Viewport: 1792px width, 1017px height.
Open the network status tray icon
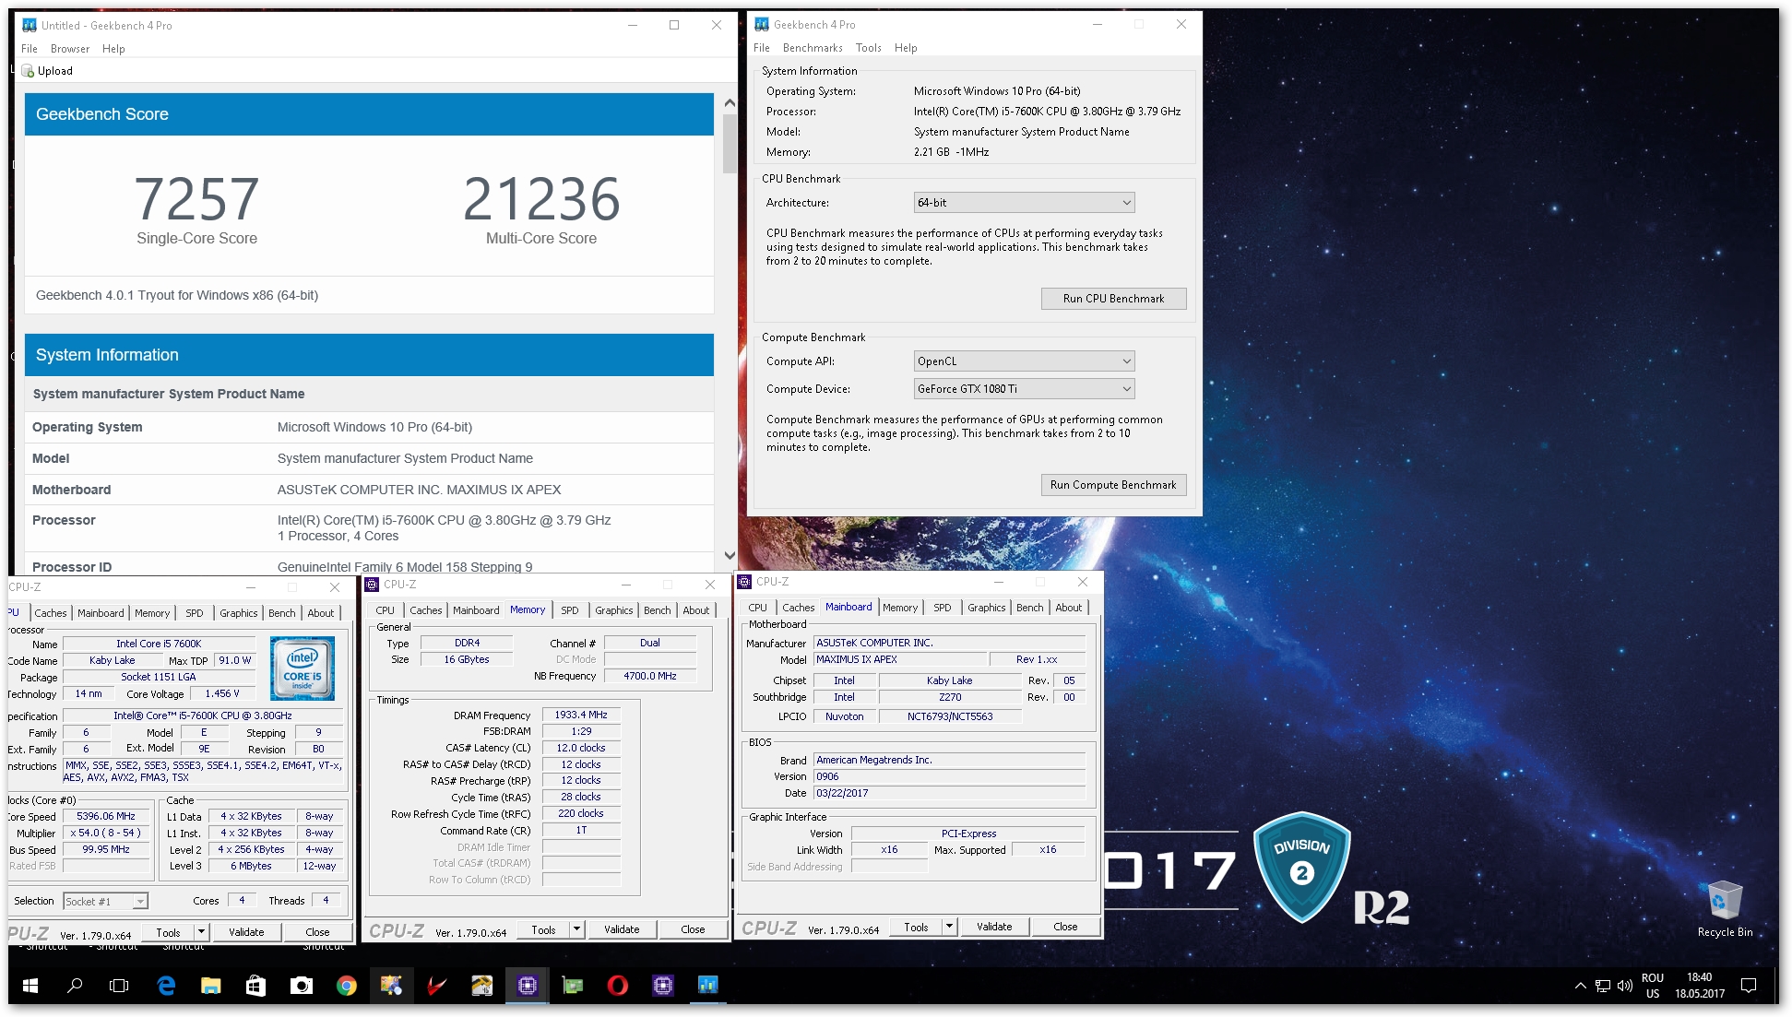click(x=1602, y=986)
